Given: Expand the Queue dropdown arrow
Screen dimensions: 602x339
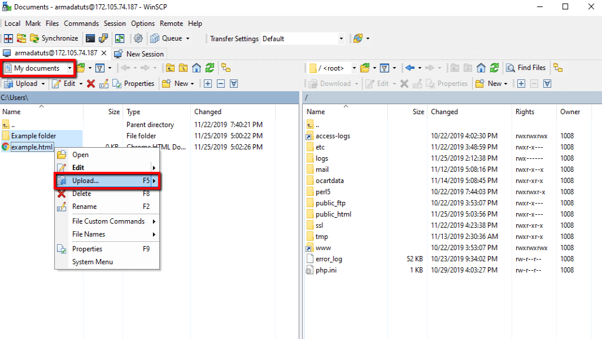Looking at the screenshot, I should 188,38.
